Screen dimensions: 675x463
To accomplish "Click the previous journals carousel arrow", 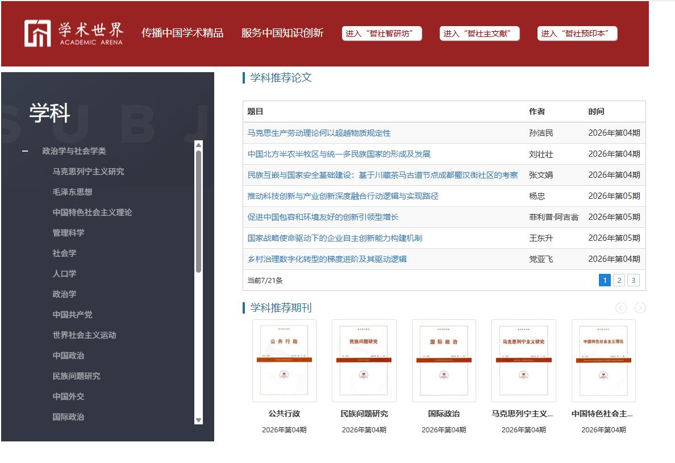I will pyautogui.click(x=621, y=308).
